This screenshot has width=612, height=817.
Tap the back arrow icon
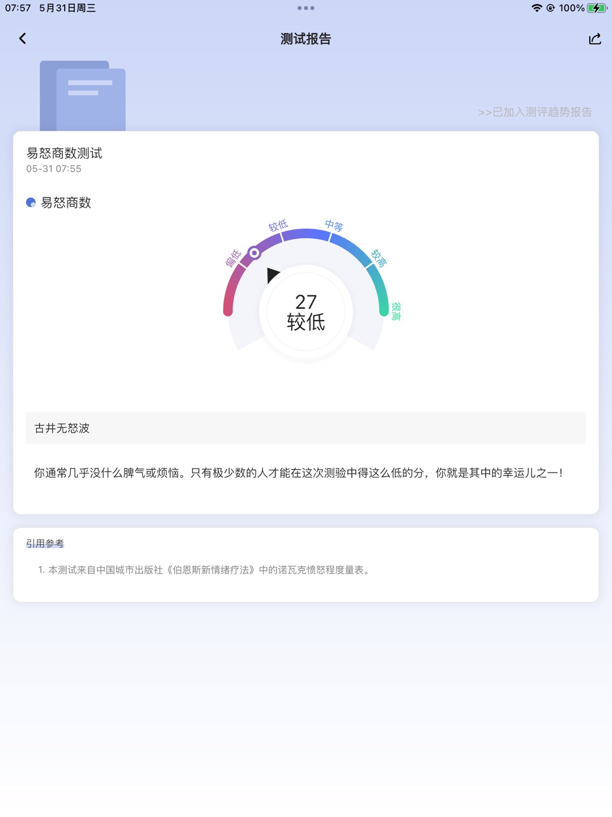23,39
